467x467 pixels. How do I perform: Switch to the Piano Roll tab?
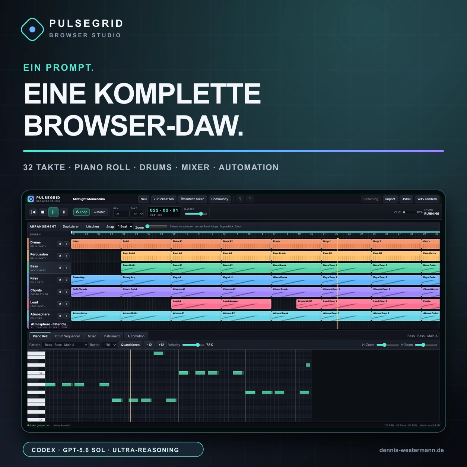(40, 336)
